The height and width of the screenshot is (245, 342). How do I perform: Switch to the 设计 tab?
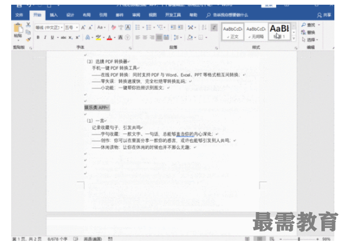point(70,15)
